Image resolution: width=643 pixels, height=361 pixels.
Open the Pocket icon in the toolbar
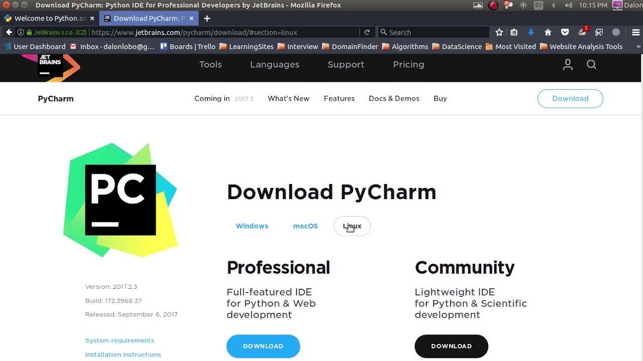pos(565,32)
